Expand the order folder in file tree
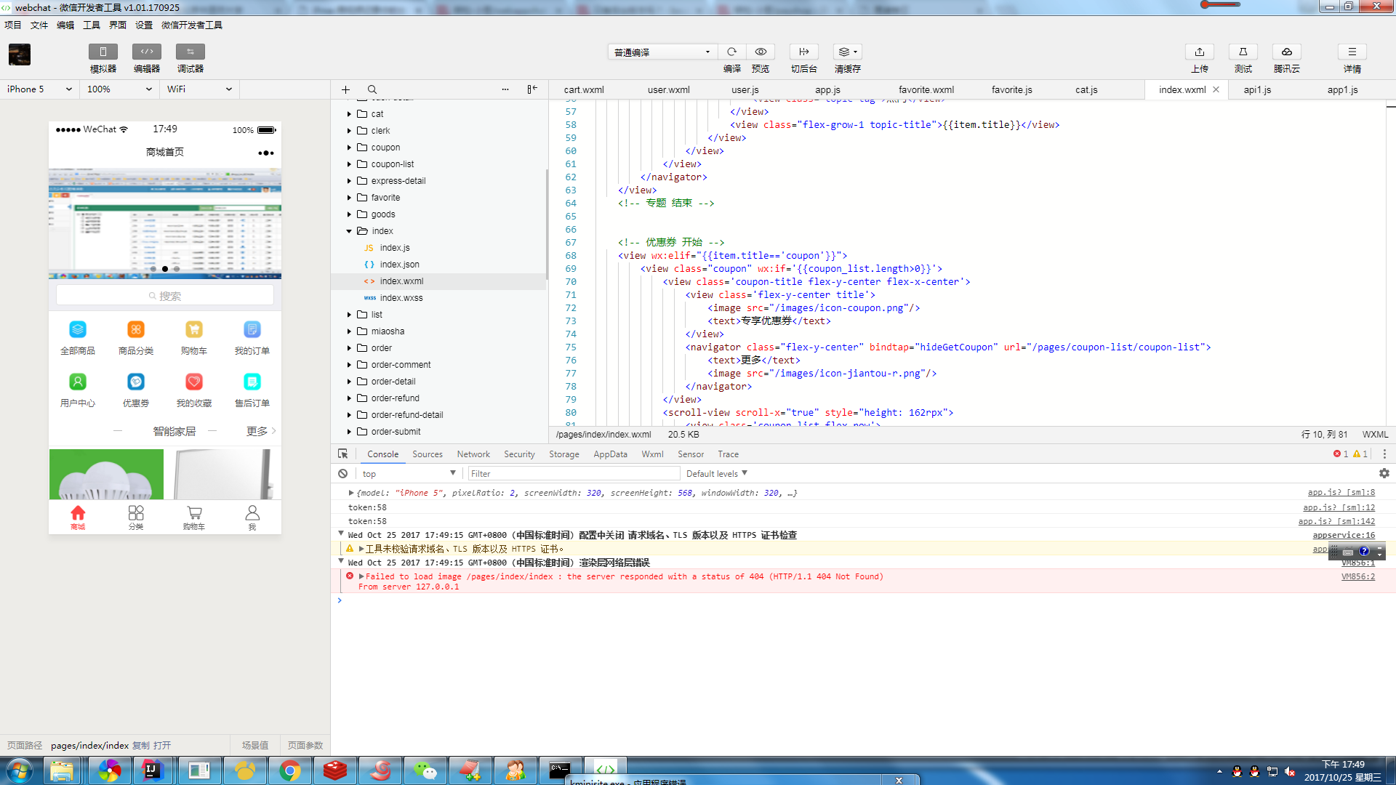 [x=349, y=347]
